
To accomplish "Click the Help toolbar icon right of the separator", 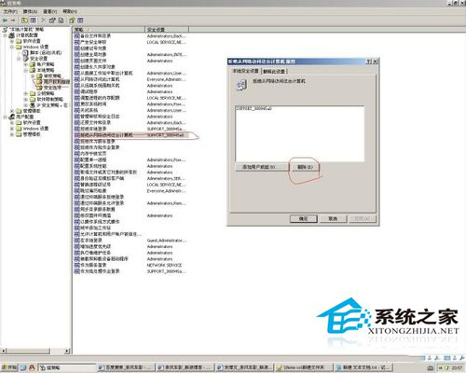I will click(x=72, y=21).
